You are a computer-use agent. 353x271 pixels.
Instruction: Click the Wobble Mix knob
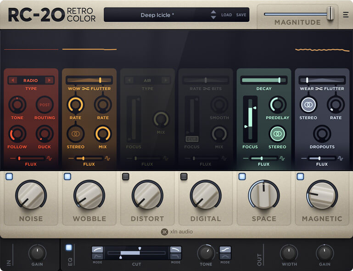click(x=103, y=134)
